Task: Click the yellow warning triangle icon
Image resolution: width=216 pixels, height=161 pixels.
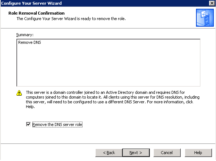Action: click(19, 93)
